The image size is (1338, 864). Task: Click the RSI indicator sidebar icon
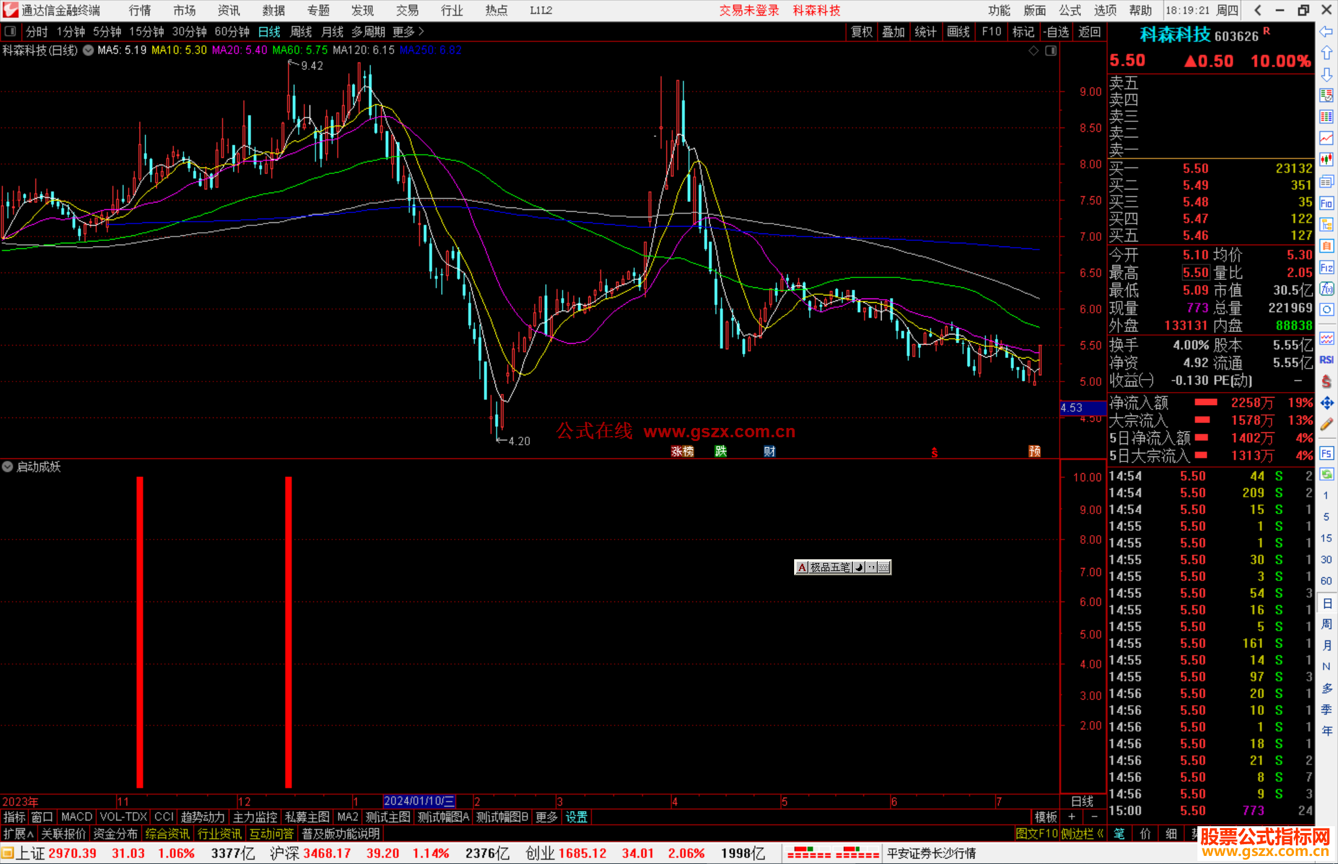click(1326, 360)
